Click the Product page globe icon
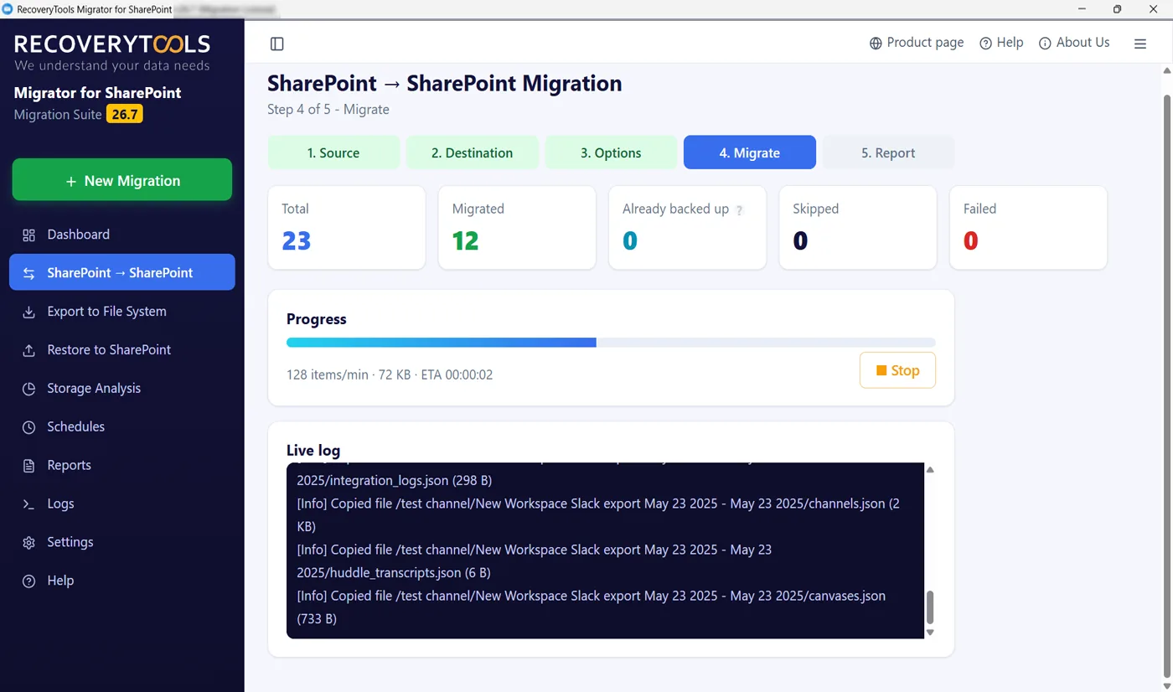The width and height of the screenshot is (1173, 692). click(876, 43)
